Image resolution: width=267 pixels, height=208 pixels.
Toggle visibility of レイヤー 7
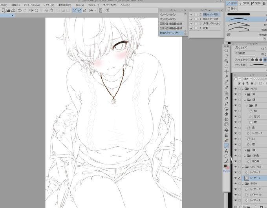click(x=236, y=172)
